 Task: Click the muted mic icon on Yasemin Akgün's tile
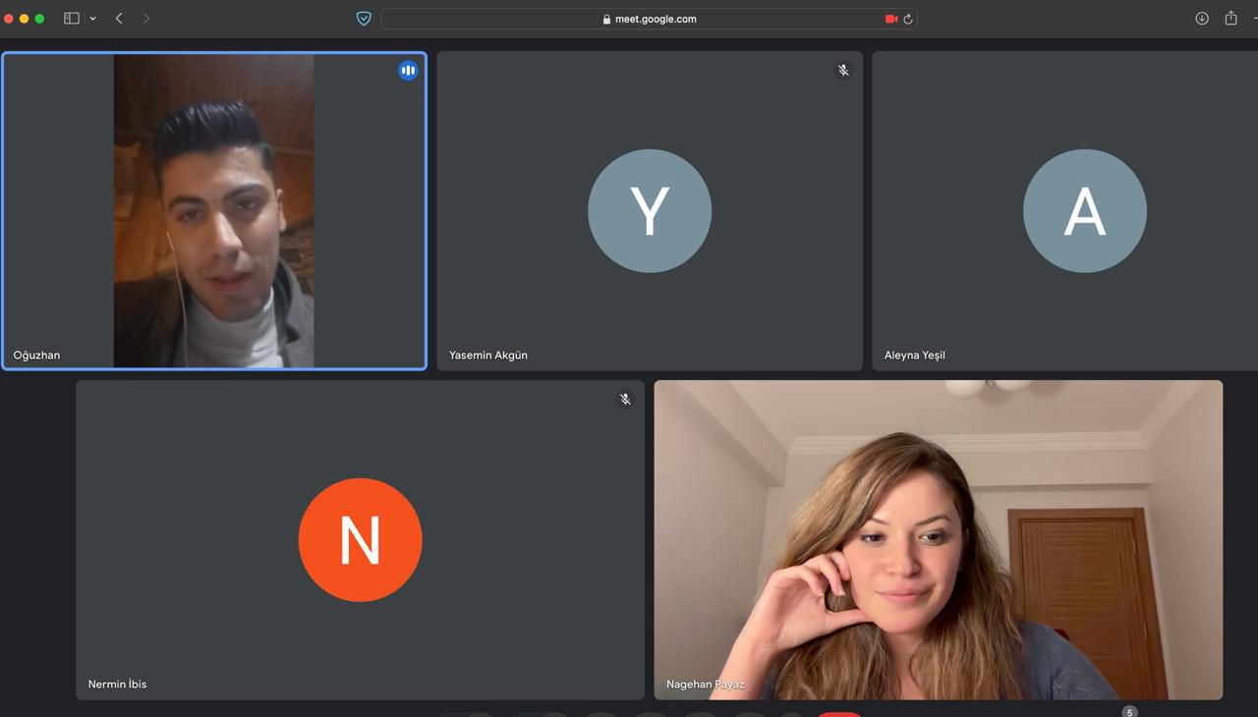click(x=843, y=71)
